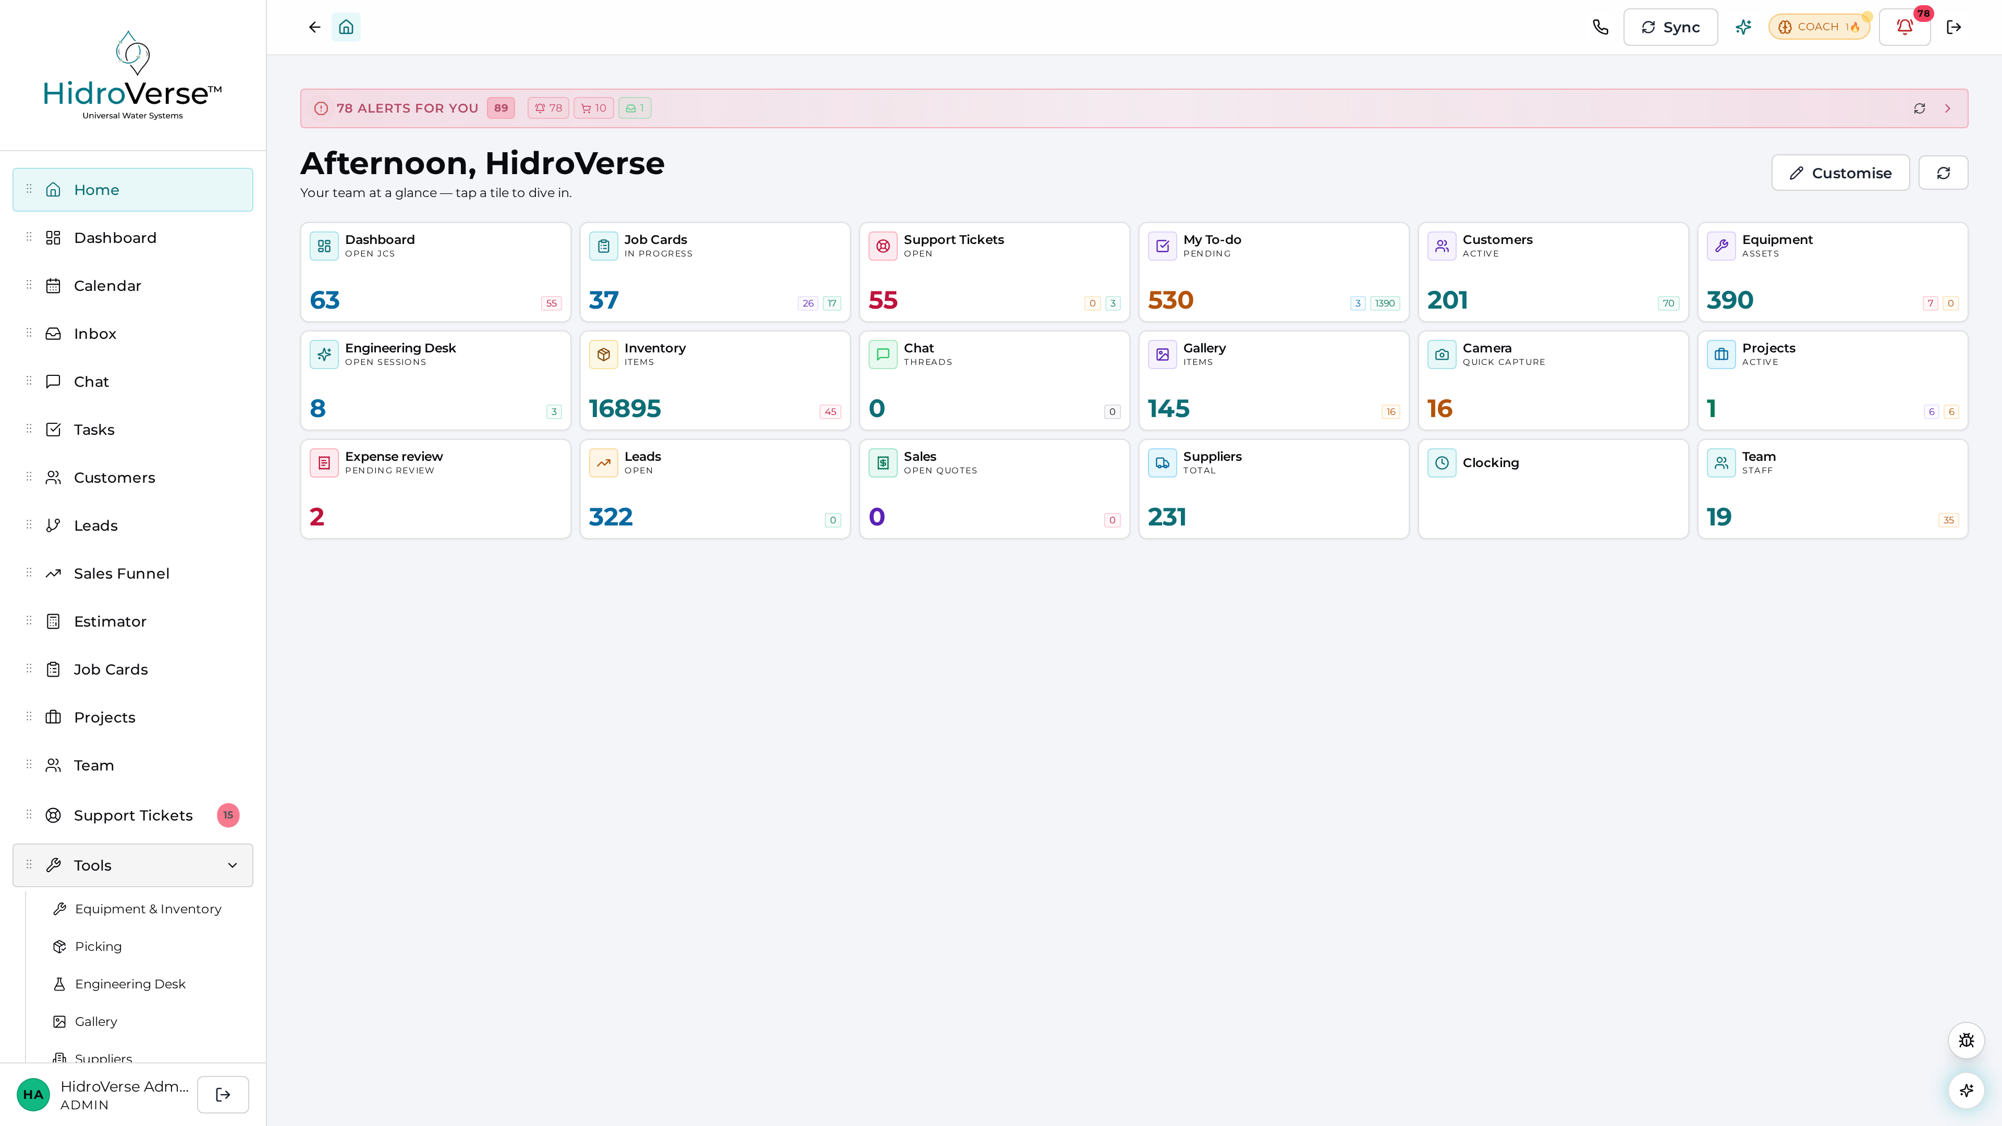
Task: Open the Chat Threads tile
Action: tap(994, 381)
